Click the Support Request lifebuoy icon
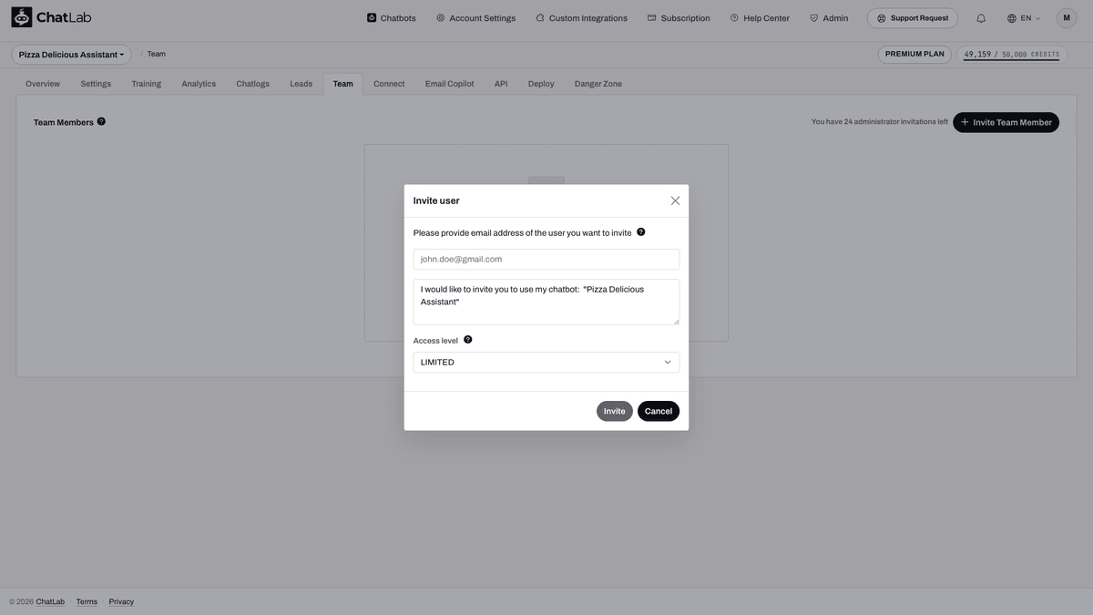Viewport: 1093px width, 615px height. pyautogui.click(x=881, y=18)
